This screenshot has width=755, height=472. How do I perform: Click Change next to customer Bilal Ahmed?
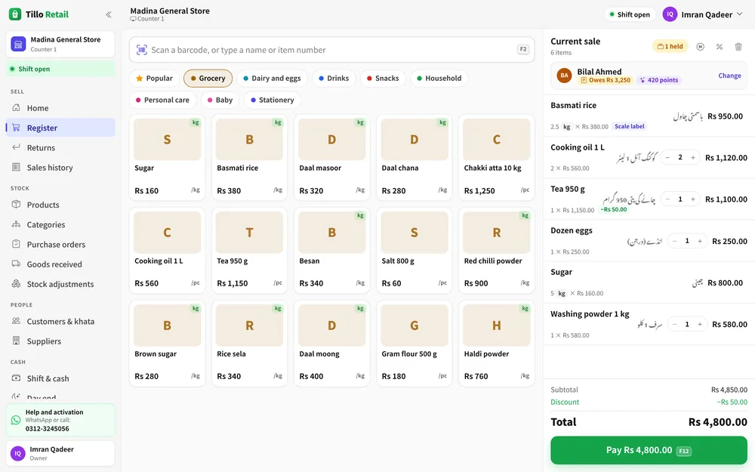(729, 76)
